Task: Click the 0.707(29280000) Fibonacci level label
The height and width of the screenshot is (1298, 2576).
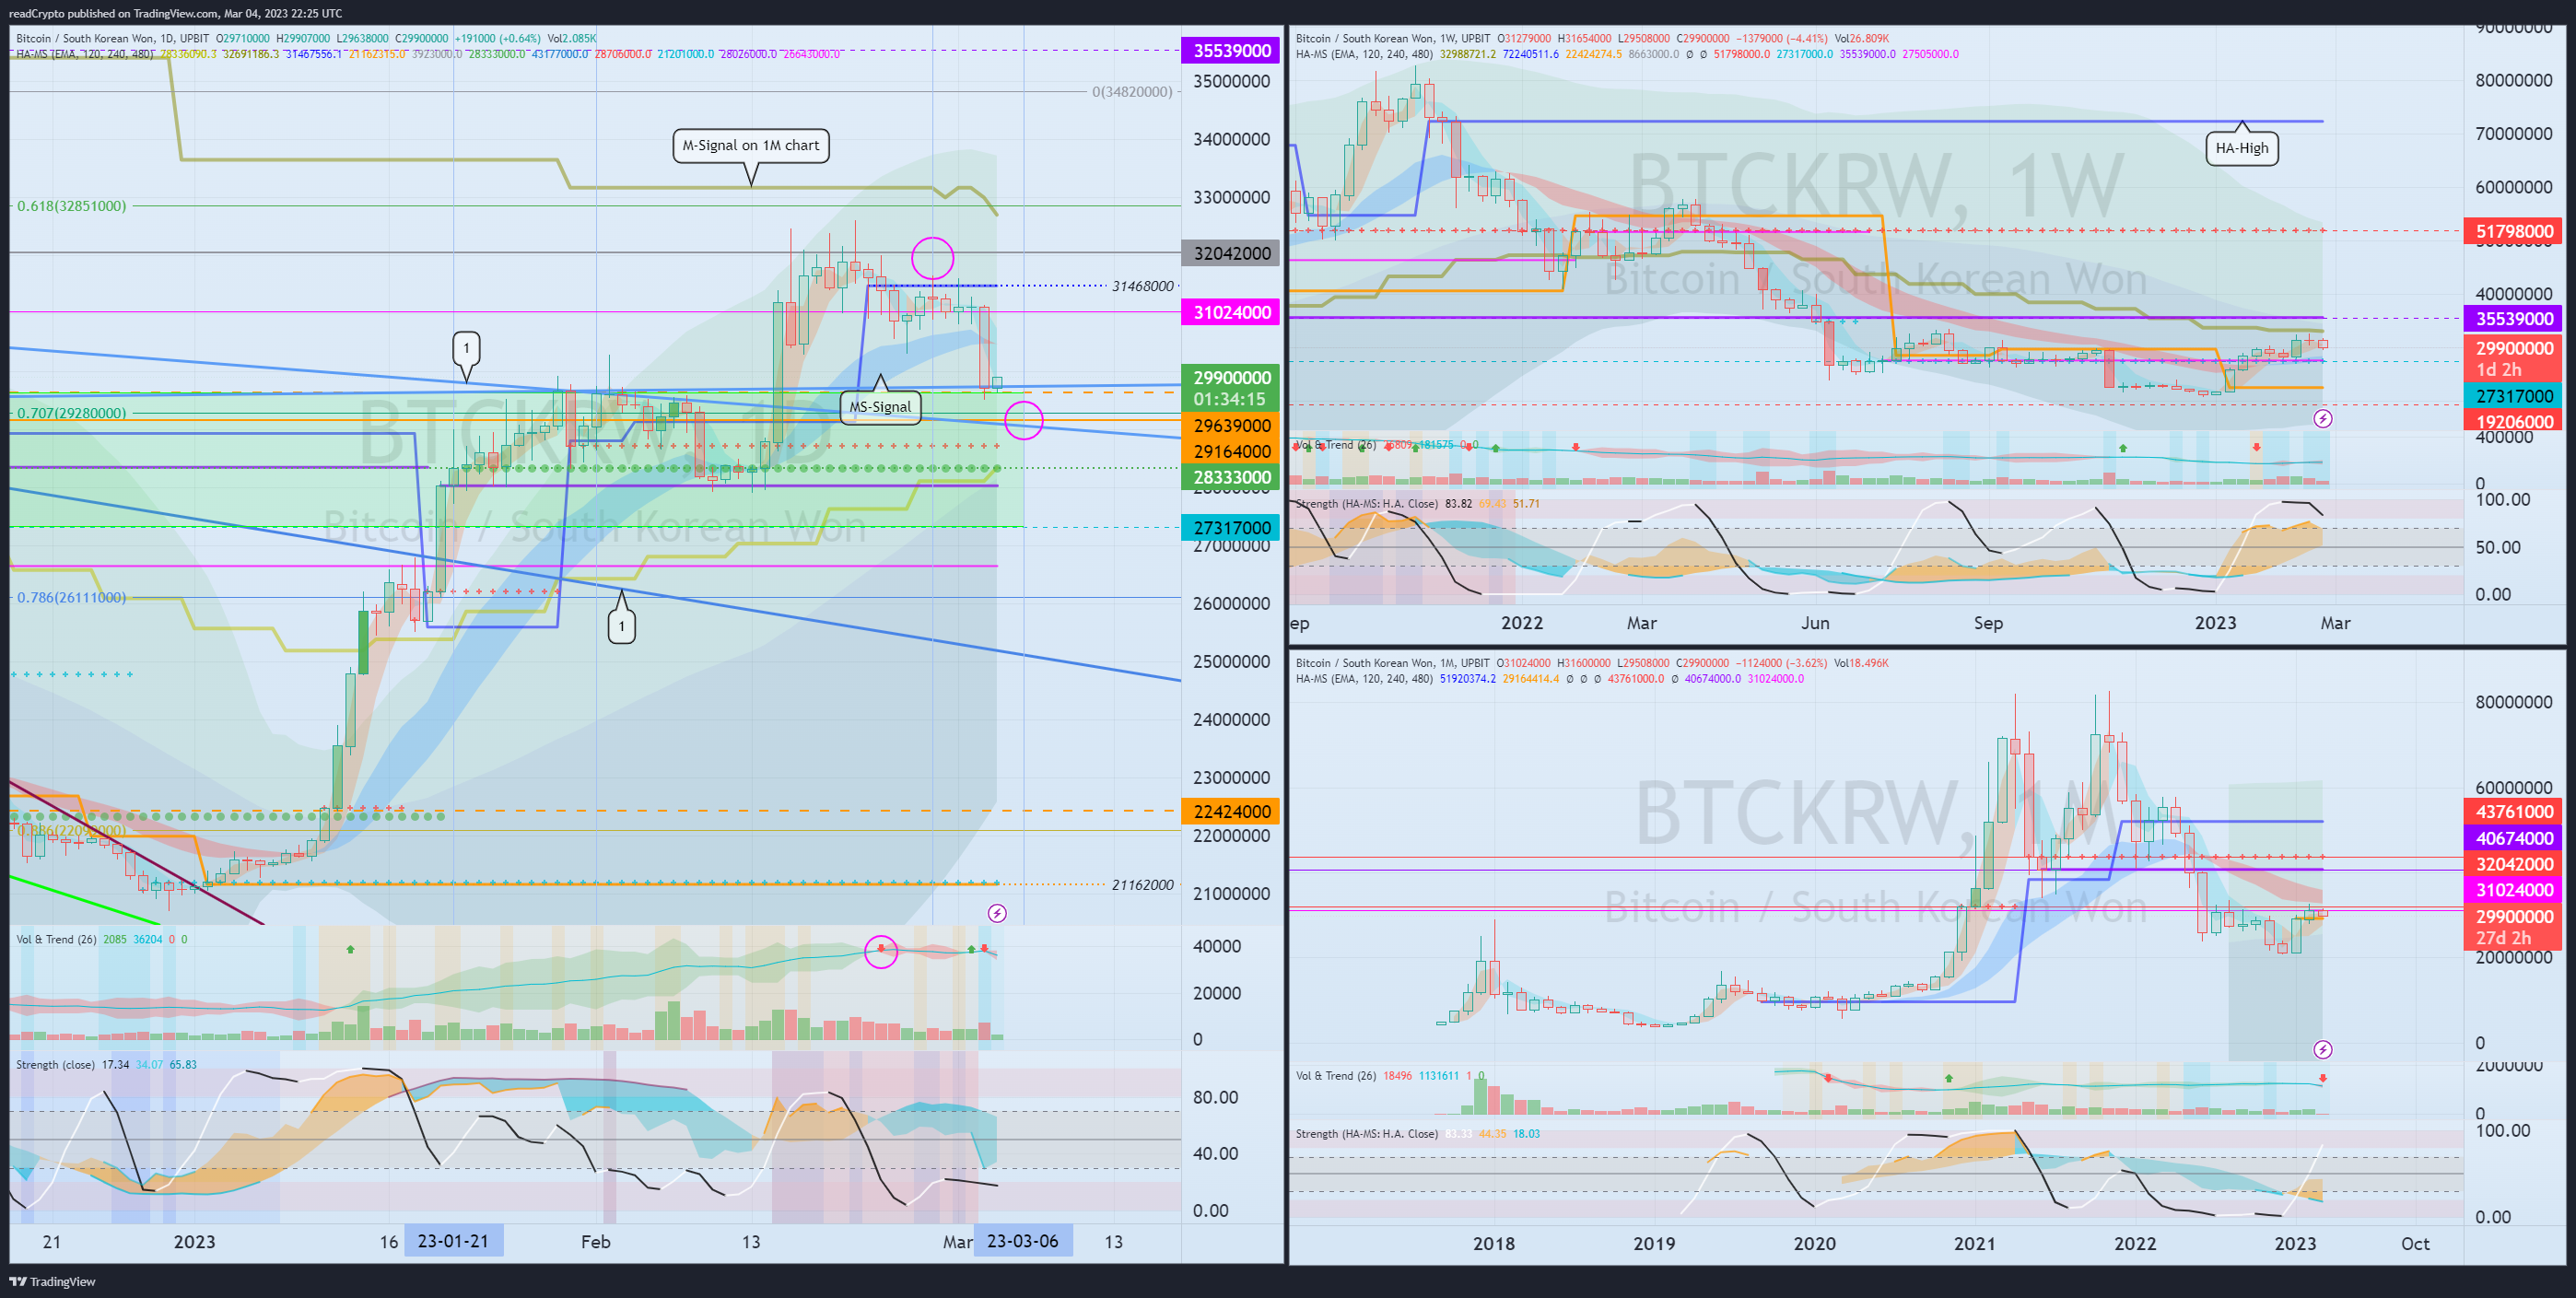Action: click(72, 413)
